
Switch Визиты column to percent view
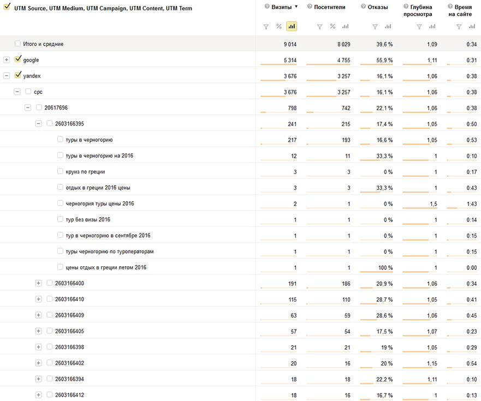278,26
